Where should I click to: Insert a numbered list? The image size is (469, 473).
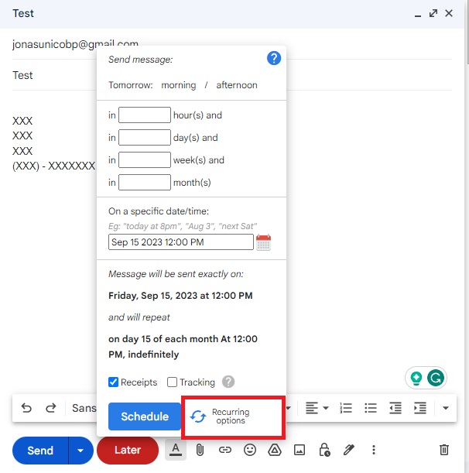346,408
